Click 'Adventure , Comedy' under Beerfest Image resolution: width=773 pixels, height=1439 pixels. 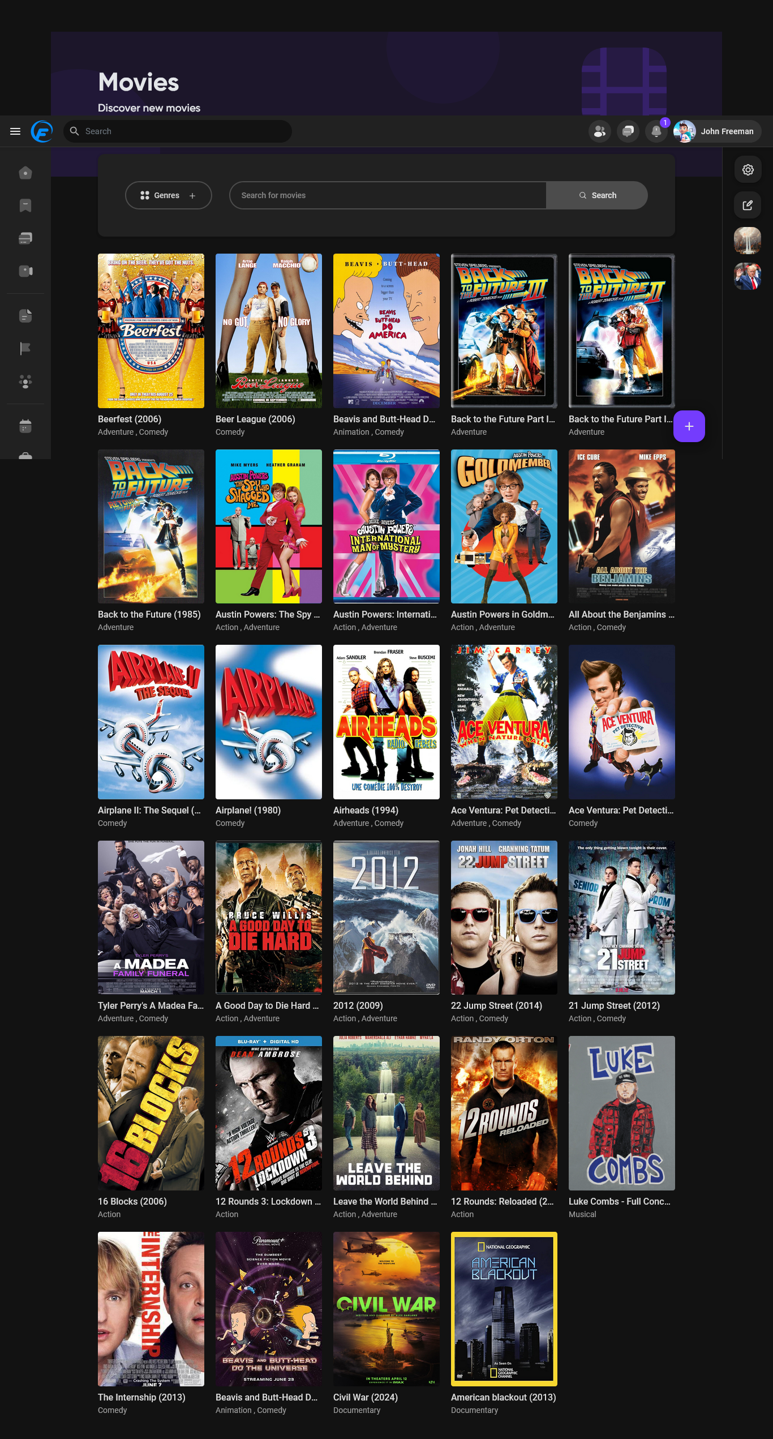click(x=133, y=432)
